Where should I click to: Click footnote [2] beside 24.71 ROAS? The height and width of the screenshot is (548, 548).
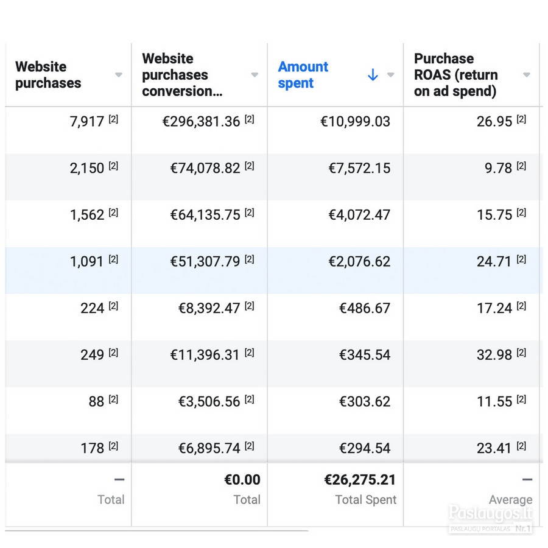521,259
